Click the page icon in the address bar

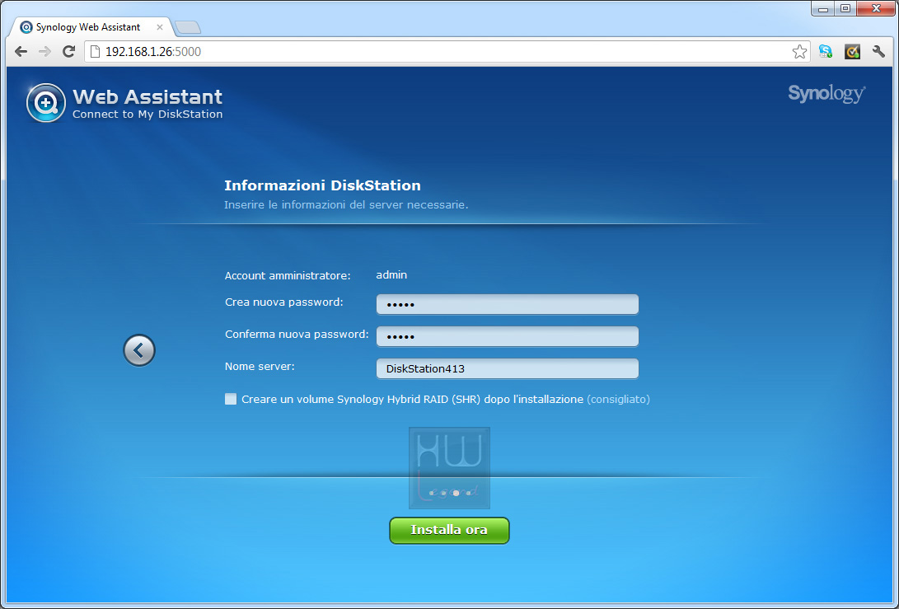pos(96,52)
